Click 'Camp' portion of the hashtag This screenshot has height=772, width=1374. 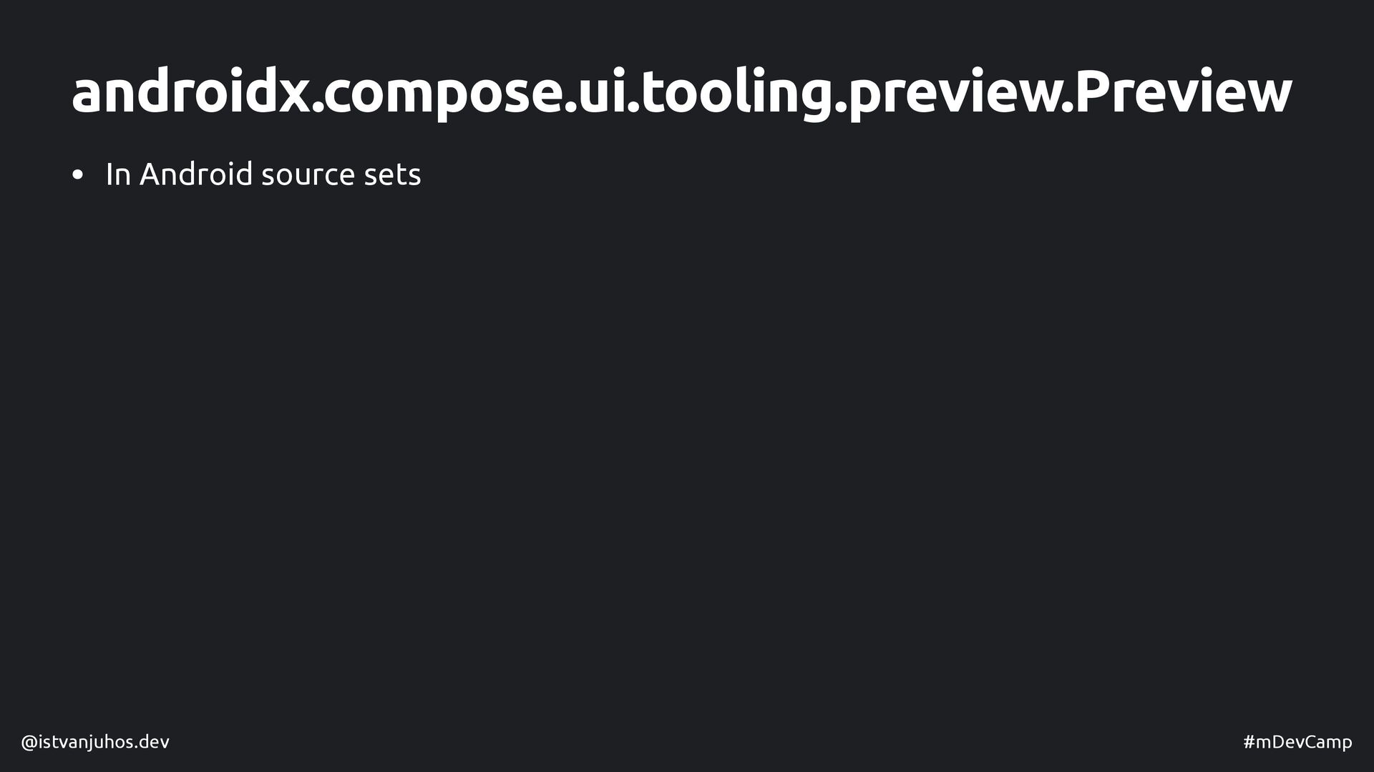[x=1329, y=743]
